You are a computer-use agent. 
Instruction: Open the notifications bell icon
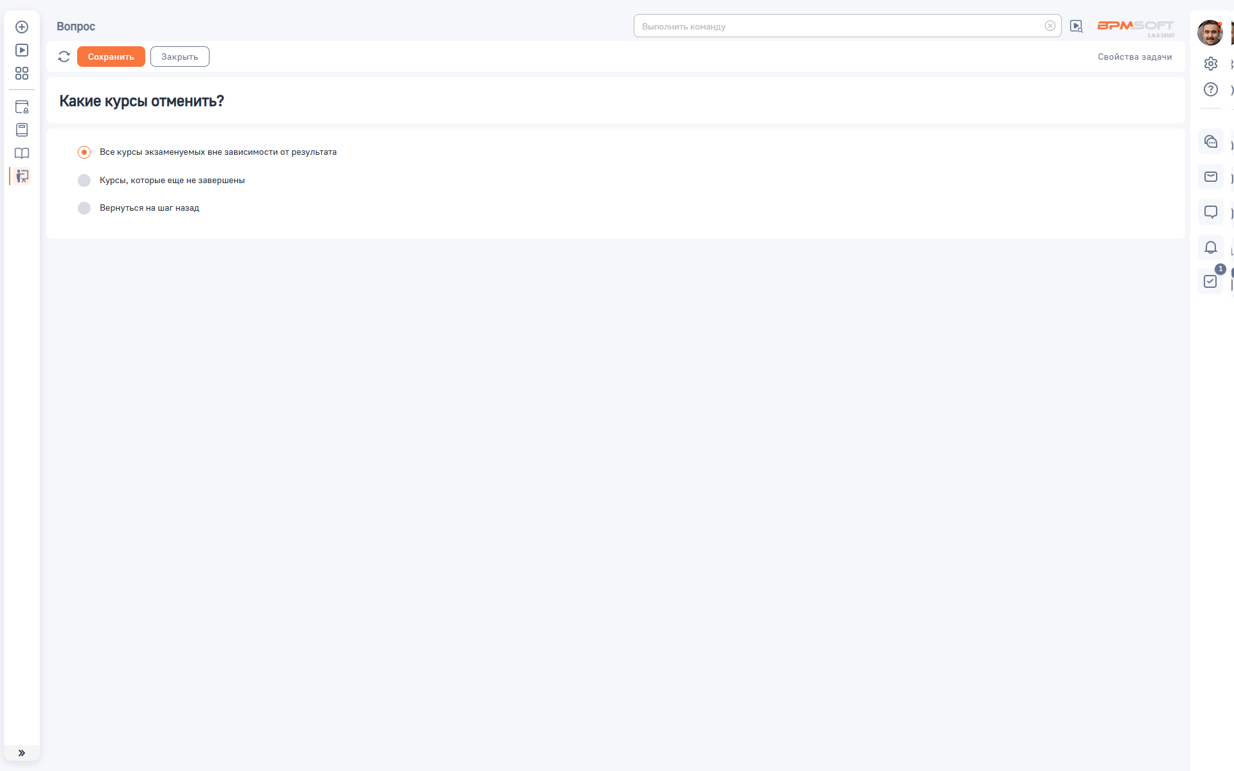click(1210, 247)
